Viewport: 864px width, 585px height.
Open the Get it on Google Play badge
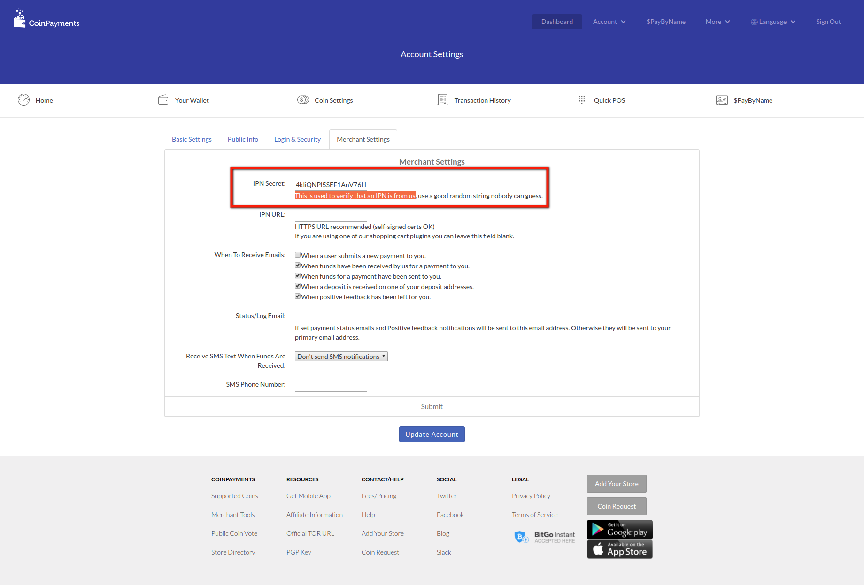tap(619, 530)
